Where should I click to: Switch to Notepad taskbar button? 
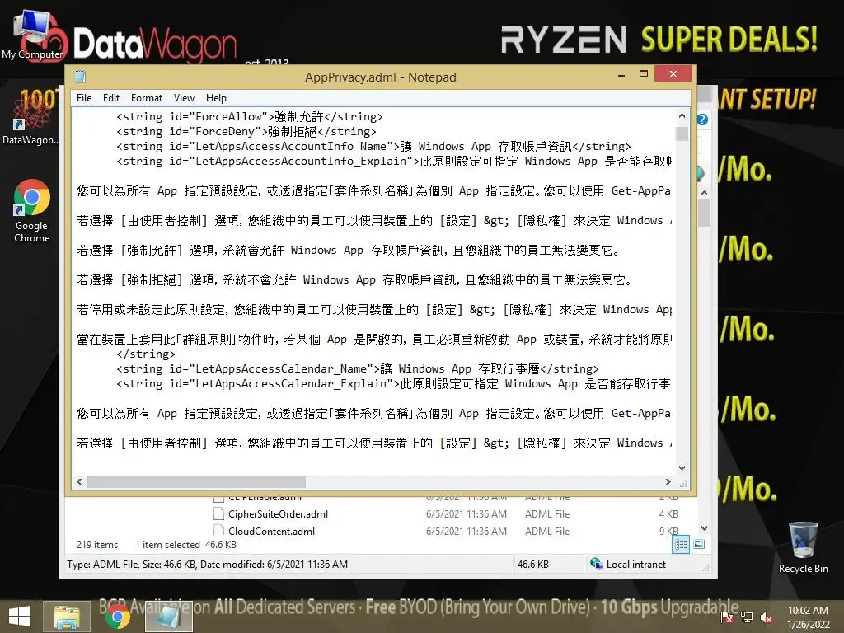click(x=168, y=617)
